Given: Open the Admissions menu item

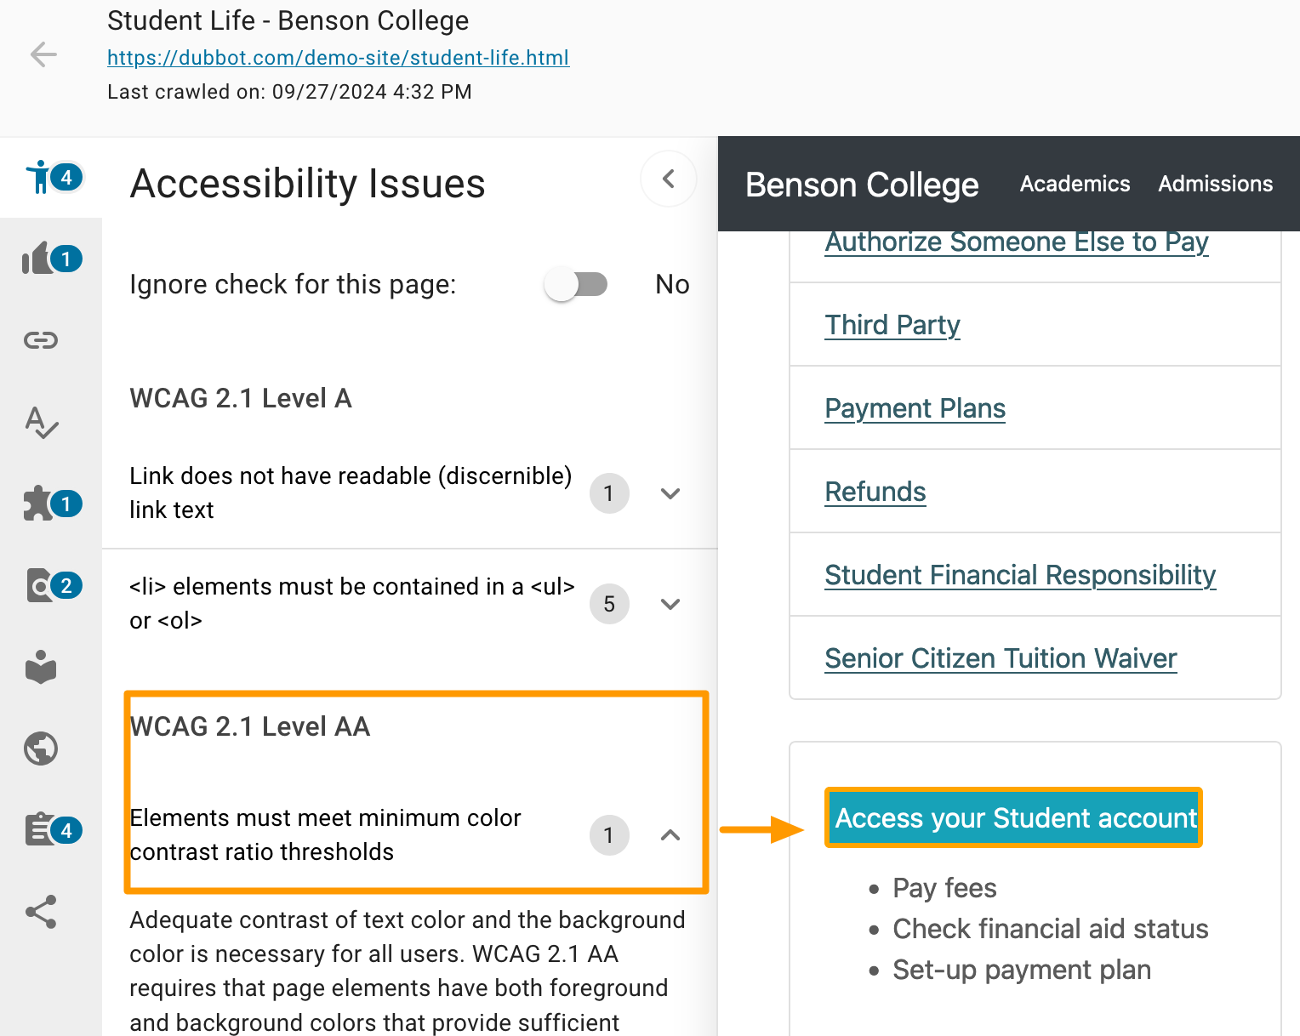Looking at the screenshot, I should pyautogui.click(x=1215, y=184).
